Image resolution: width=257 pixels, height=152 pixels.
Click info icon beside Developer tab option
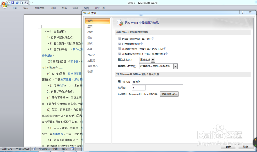click(x=164, y=48)
